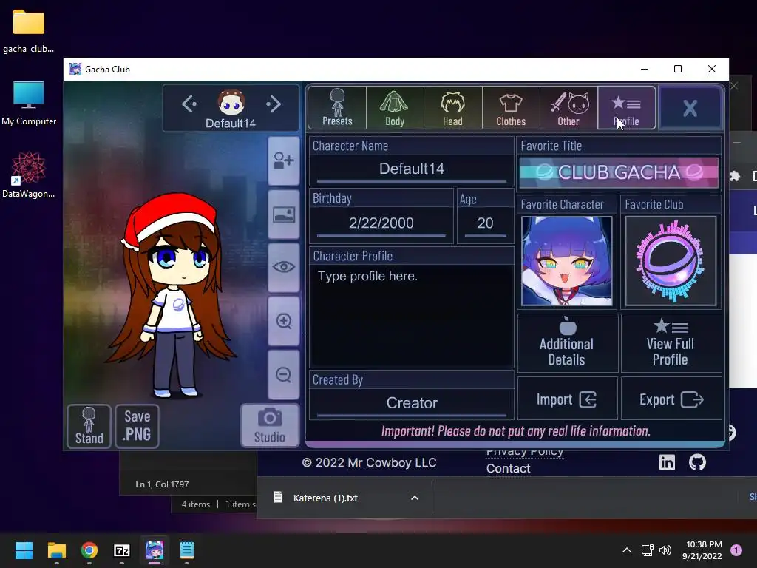
Task: Switch to the Clothes tab
Action: (511, 108)
